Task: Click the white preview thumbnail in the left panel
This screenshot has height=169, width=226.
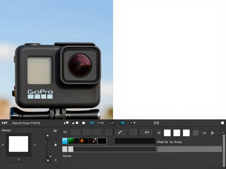Action: [x=18, y=144]
